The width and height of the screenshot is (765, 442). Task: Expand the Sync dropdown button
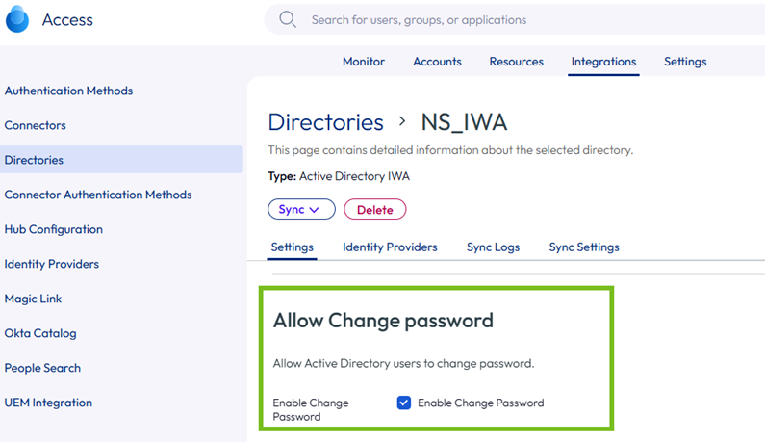point(301,209)
